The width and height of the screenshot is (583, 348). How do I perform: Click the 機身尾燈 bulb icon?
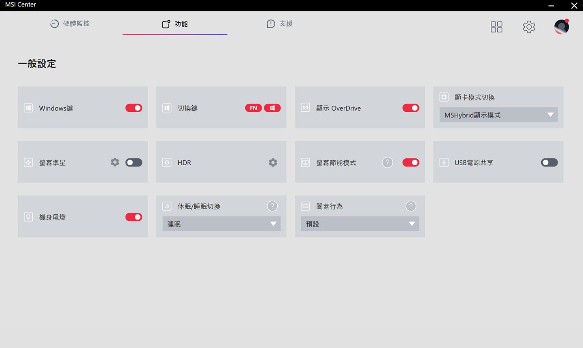pyautogui.click(x=28, y=217)
